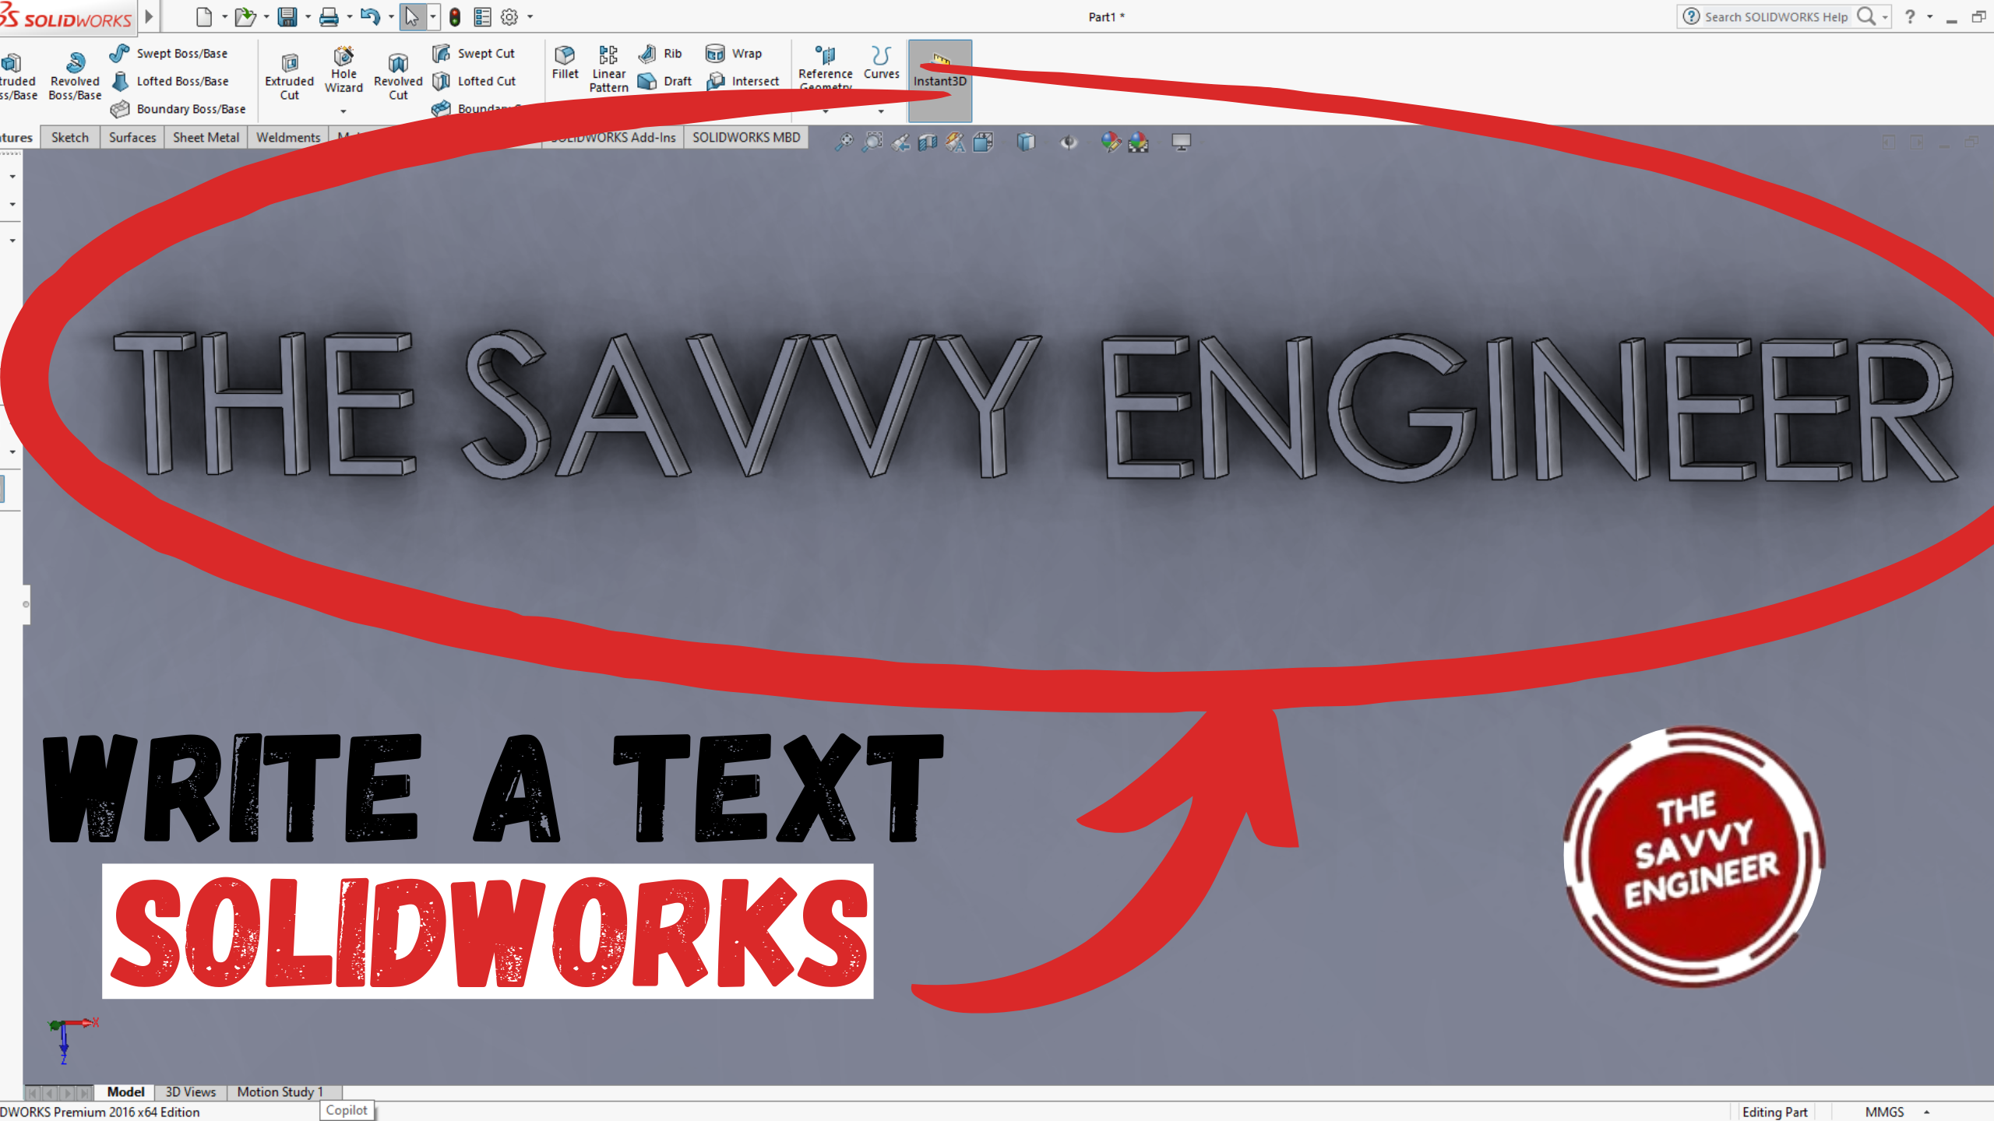Open the Hole Wizard tool

tap(343, 58)
